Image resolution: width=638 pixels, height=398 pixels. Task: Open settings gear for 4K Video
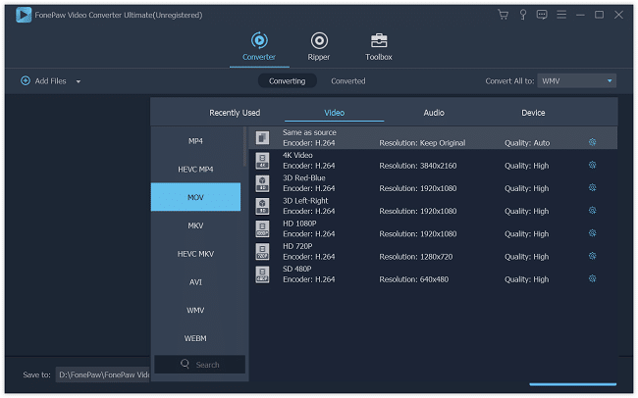tap(592, 165)
